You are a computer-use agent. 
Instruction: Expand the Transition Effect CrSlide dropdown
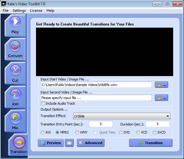point(122,116)
